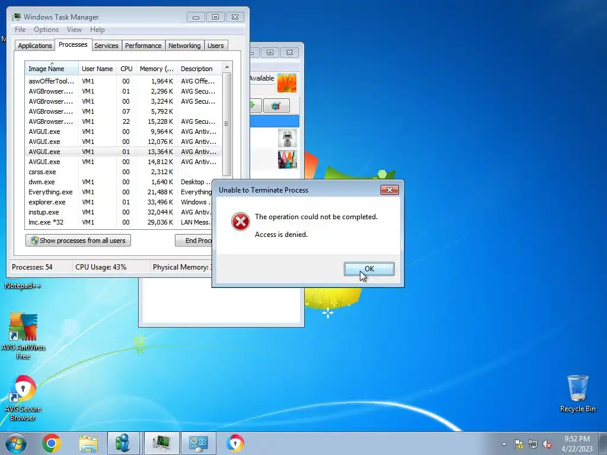Select AVGUI.exe row using 9,964 K
The height and width of the screenshot is (455, 607).
point(123,132)
